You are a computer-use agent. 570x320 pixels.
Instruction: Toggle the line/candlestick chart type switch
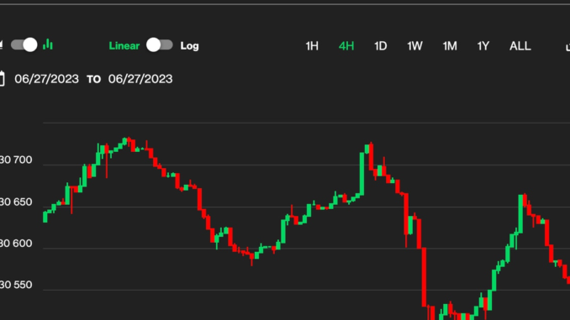pos(24,45)
